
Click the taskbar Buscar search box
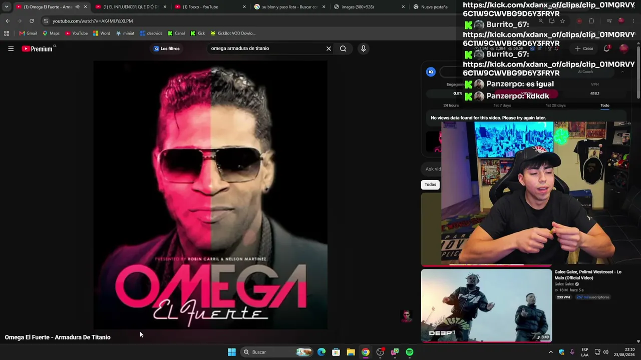(x=276, y=352)
